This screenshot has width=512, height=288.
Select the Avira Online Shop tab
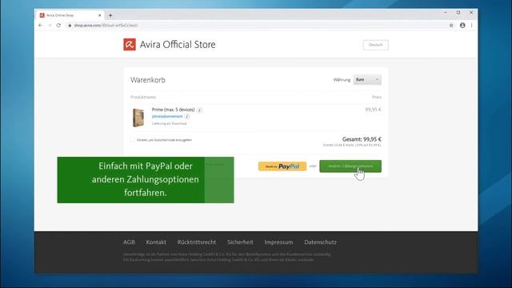[70, 15]
